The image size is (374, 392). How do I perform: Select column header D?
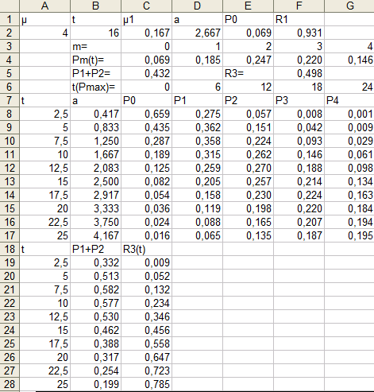pyautogui.click(x=197, y=6)
